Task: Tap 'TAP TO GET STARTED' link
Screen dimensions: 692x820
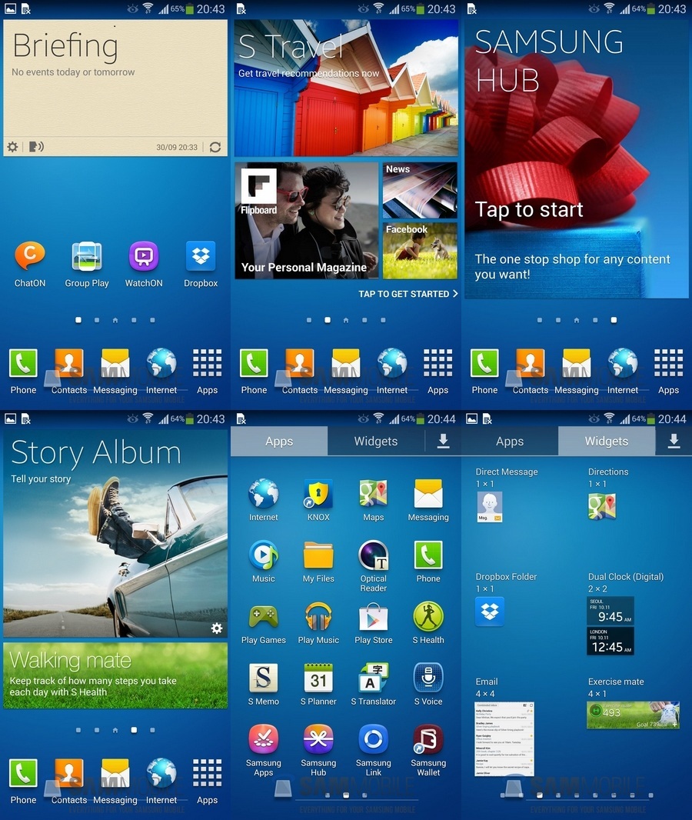Action: [x=408, y=294]
